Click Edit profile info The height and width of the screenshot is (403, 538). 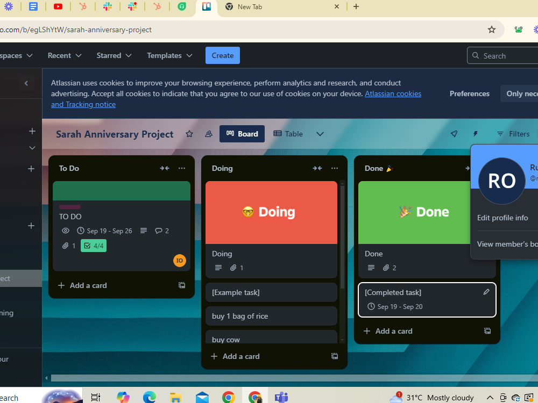click(502, 218)
